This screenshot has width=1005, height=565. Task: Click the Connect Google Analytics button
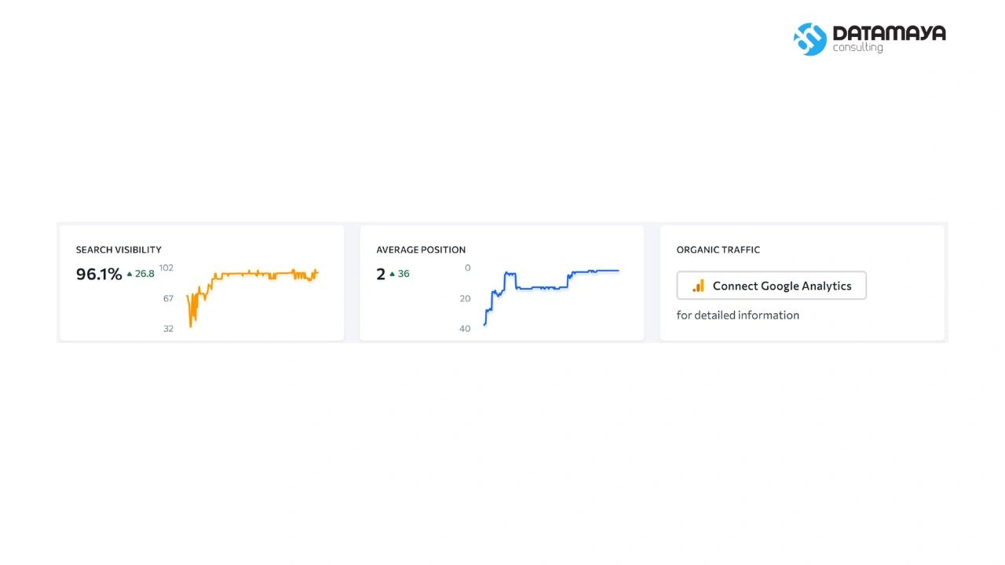[771, 286]
